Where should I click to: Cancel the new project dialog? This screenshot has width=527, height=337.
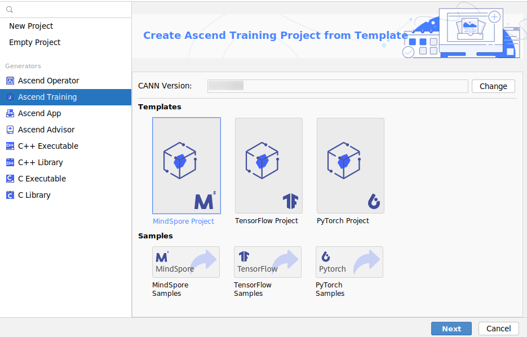click(x=498, y=329)
